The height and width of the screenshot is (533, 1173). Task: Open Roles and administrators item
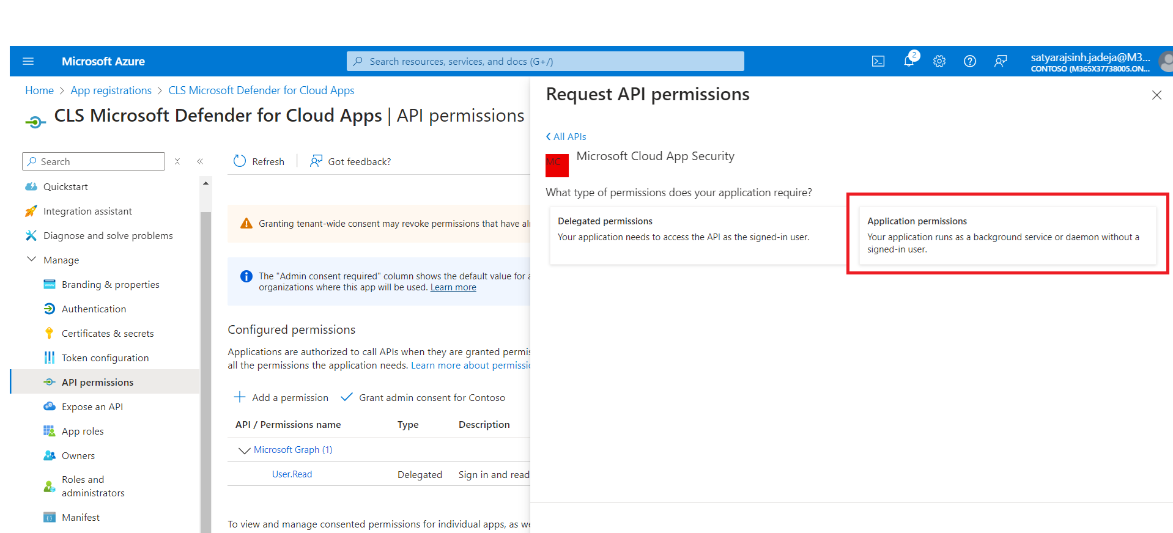(93, 487)
